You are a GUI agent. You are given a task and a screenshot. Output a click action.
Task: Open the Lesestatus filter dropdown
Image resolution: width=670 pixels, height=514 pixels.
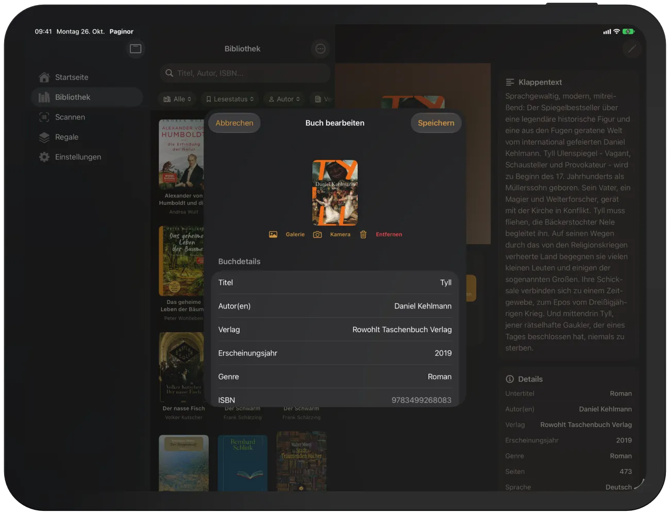[230, 99]
